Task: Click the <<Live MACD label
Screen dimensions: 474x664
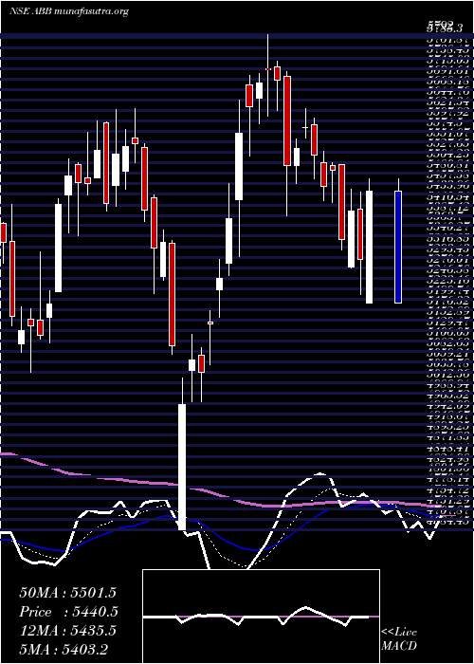Action: (399, 639)
